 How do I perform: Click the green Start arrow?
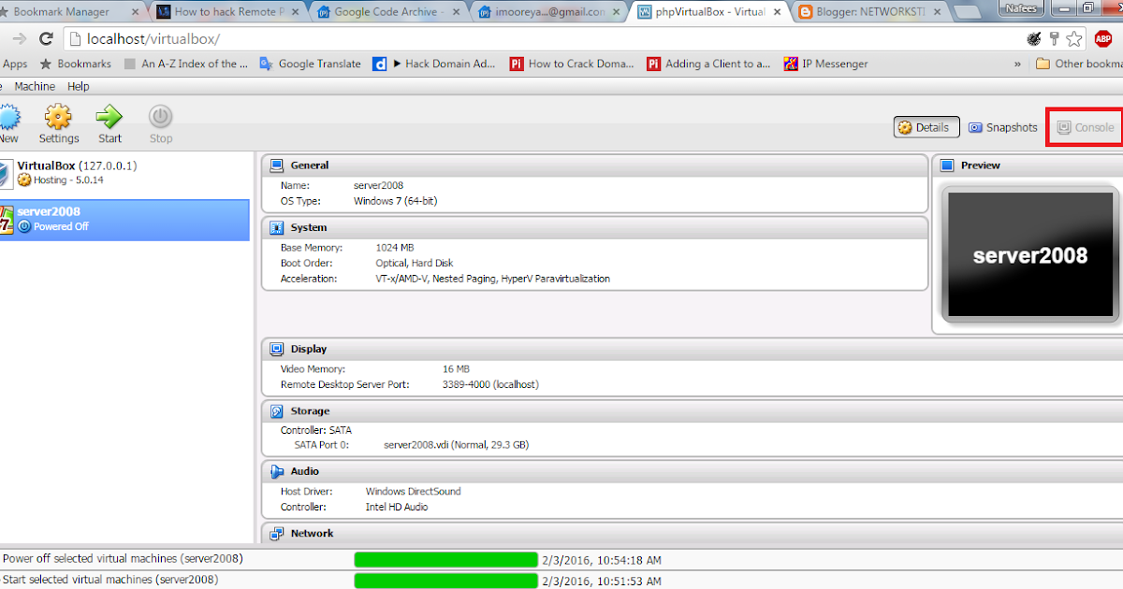coord(110,124)
